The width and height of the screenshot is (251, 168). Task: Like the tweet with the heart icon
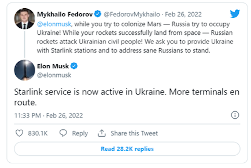(20, 133)
